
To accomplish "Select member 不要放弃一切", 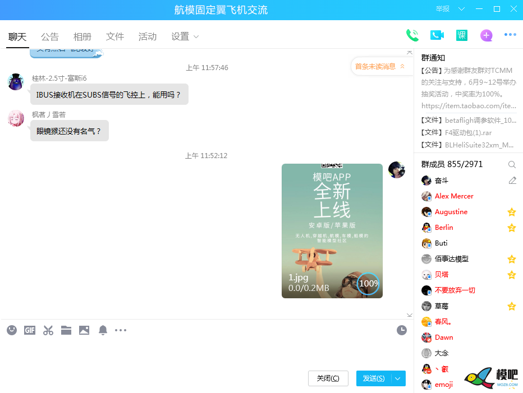I will [x=469, y=290].
